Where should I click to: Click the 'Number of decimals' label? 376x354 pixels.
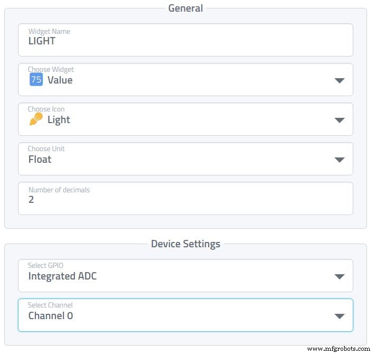point(59,190)
